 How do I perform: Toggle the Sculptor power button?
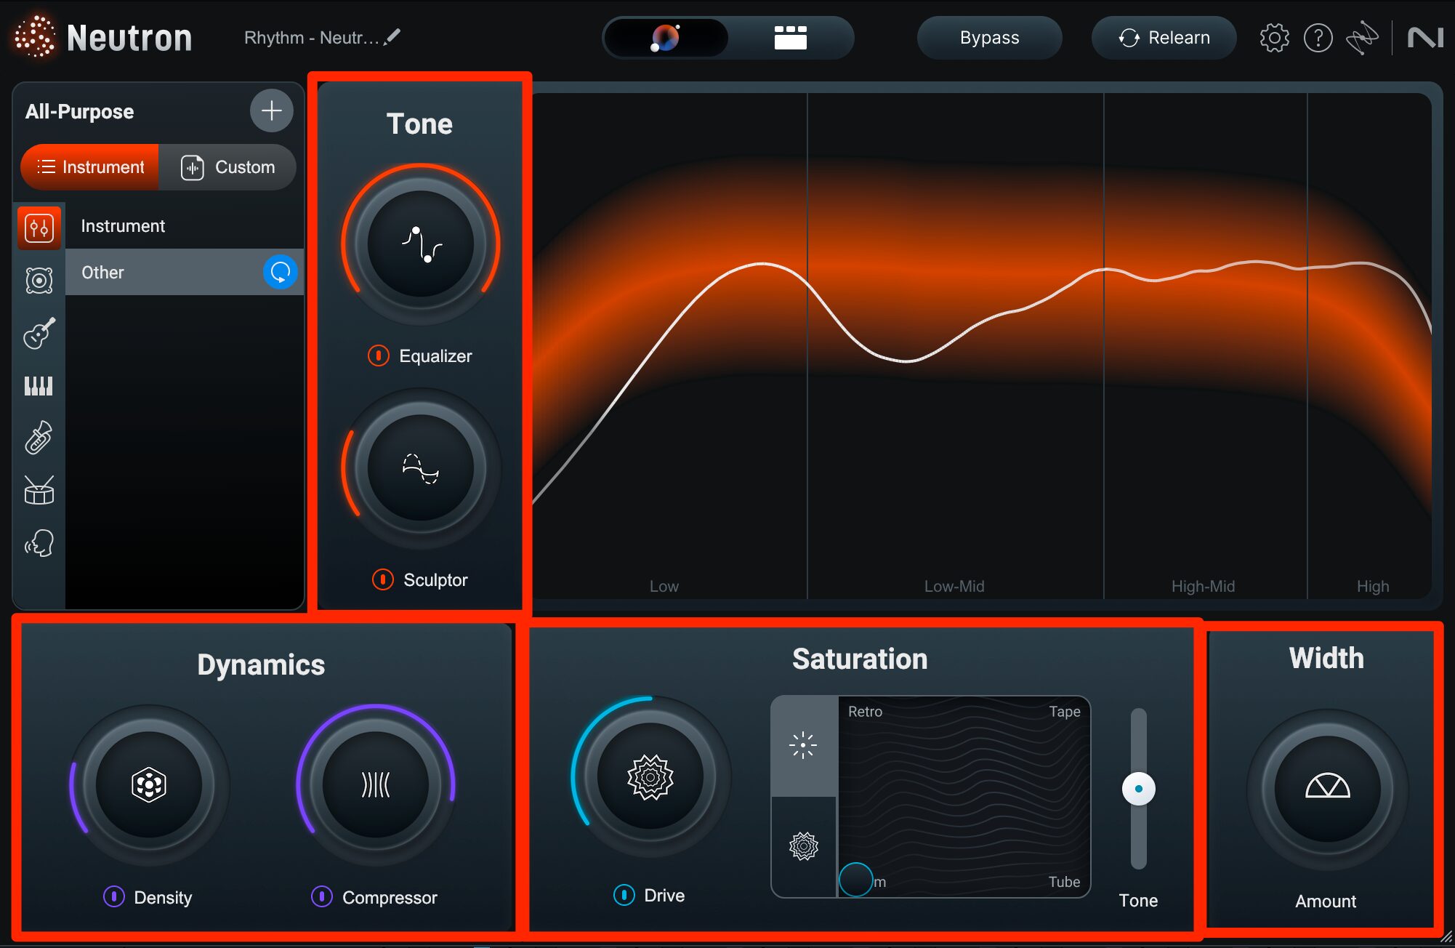[x=383, y=579]
